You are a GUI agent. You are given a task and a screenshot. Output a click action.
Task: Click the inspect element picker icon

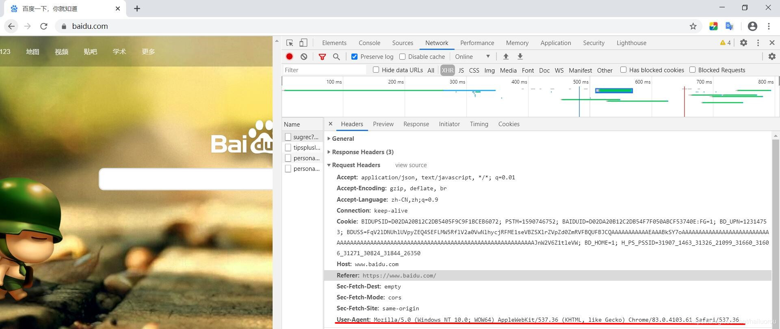[x=290, y=43]
